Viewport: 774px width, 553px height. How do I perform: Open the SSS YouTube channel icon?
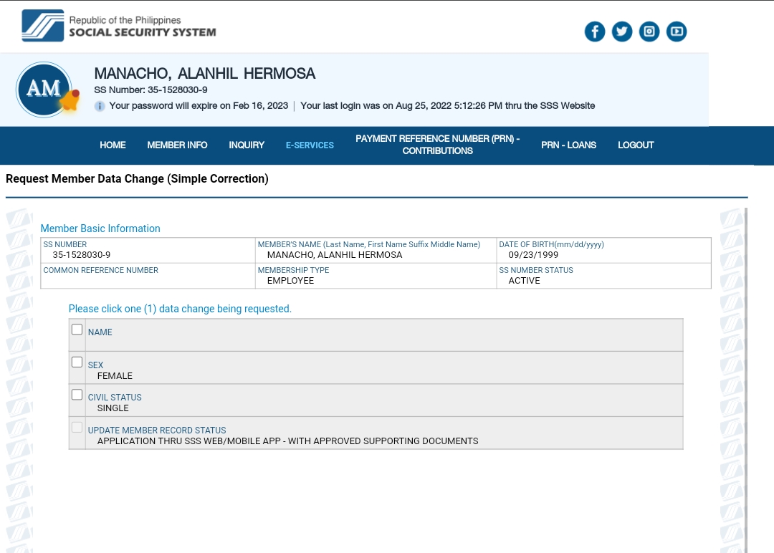click(x=677, y=32)
